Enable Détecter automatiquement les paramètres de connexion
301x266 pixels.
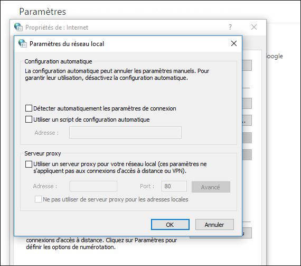(x=29, y=108)
